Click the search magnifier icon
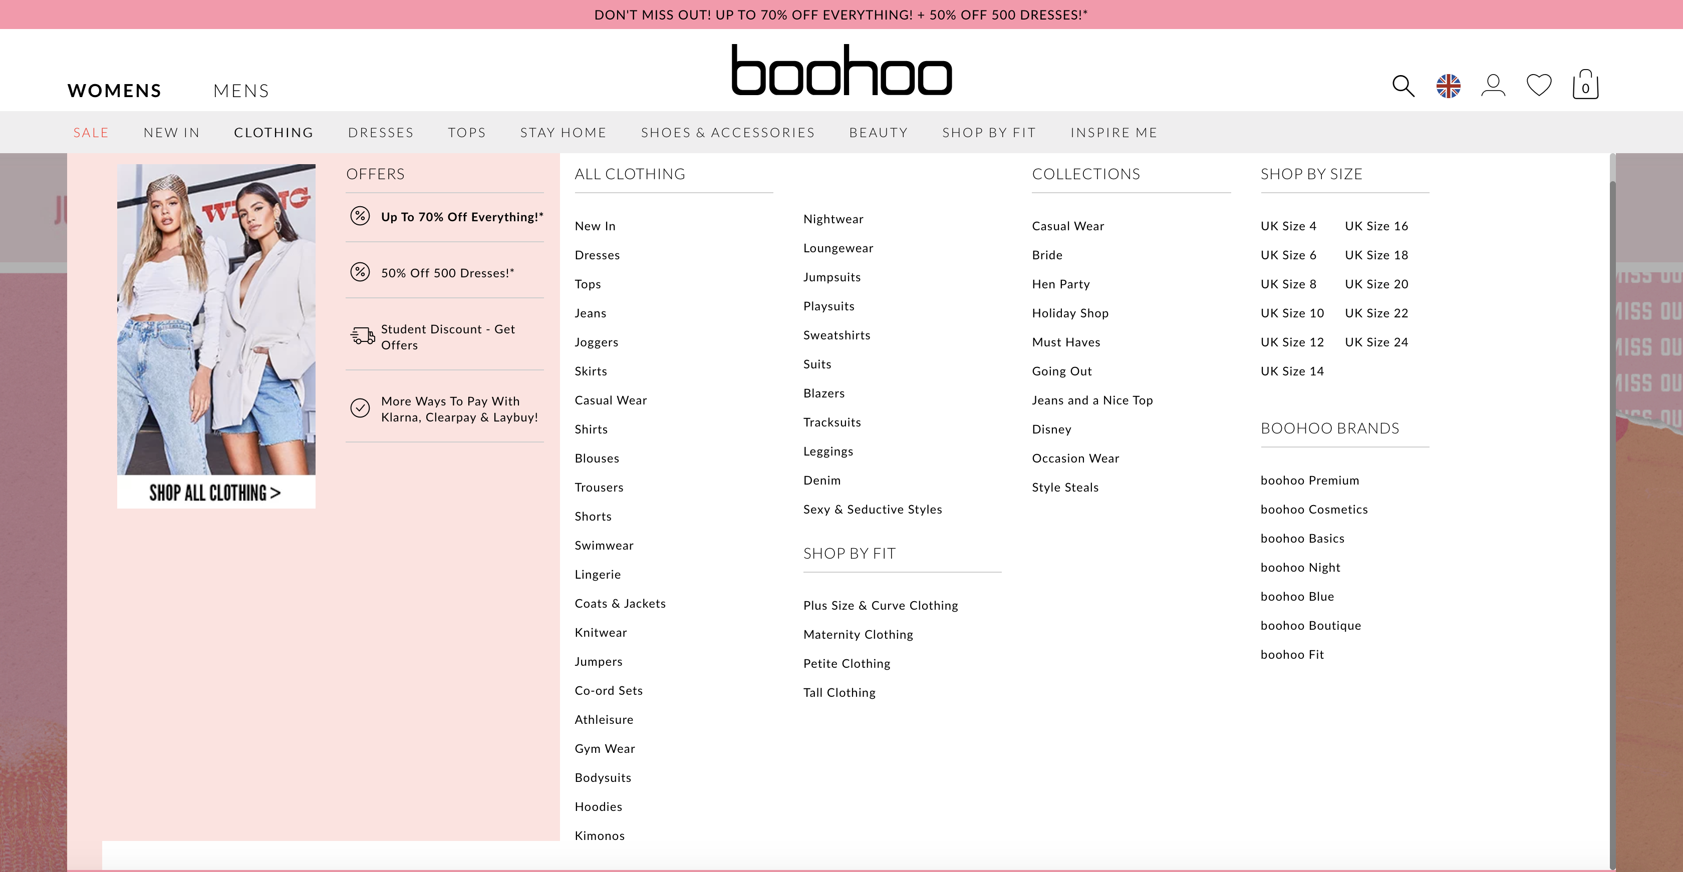Screen dimensions: 1683x872 (1402, 86)
